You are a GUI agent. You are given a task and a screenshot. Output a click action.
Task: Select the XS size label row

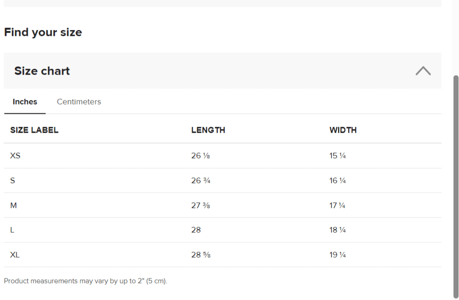click(15, 156)
